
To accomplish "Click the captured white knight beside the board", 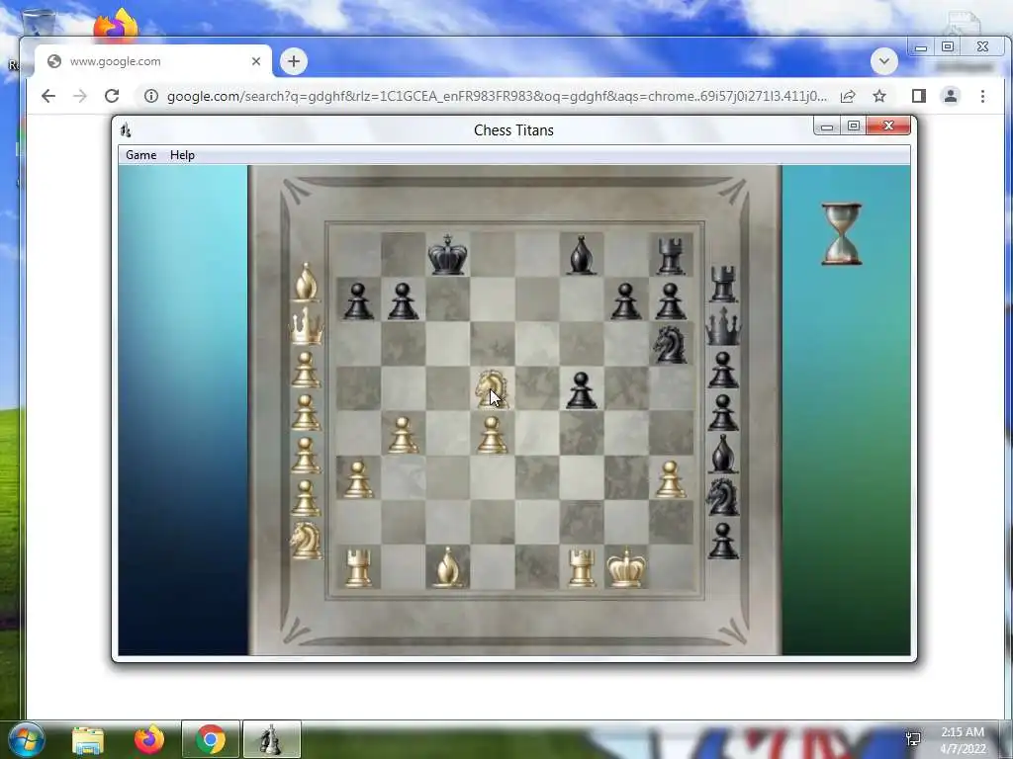I will pos(306,541).
